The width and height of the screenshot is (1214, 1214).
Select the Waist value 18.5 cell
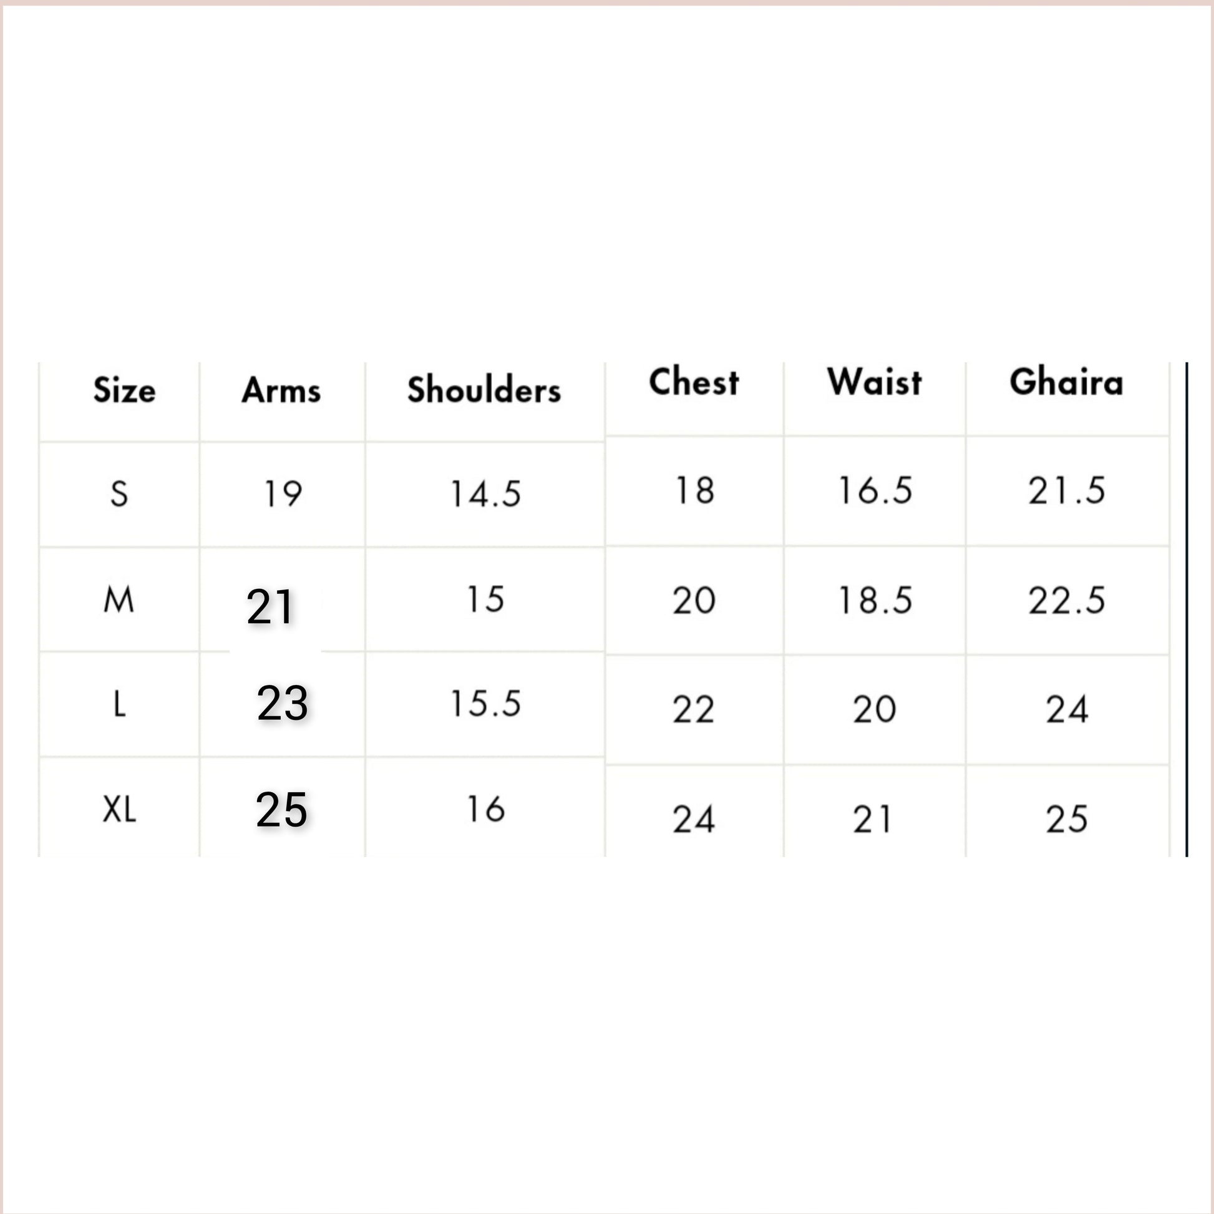[x=875, y=601]
